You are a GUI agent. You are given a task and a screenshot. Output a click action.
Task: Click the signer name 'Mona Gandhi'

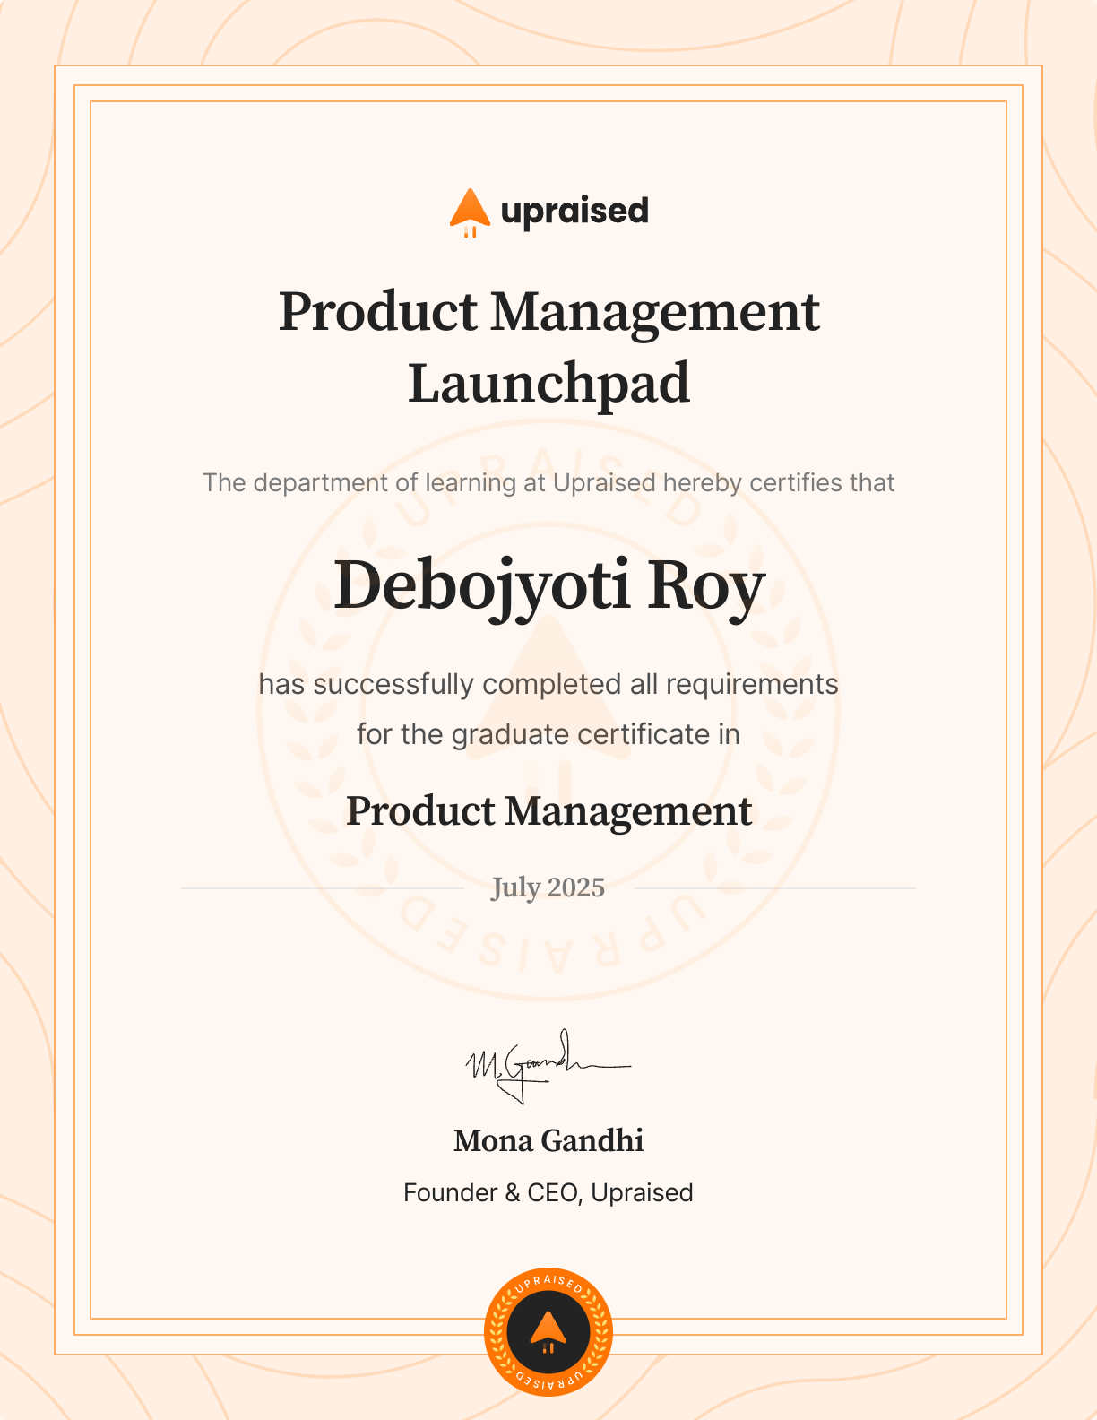coord(548,1140)
